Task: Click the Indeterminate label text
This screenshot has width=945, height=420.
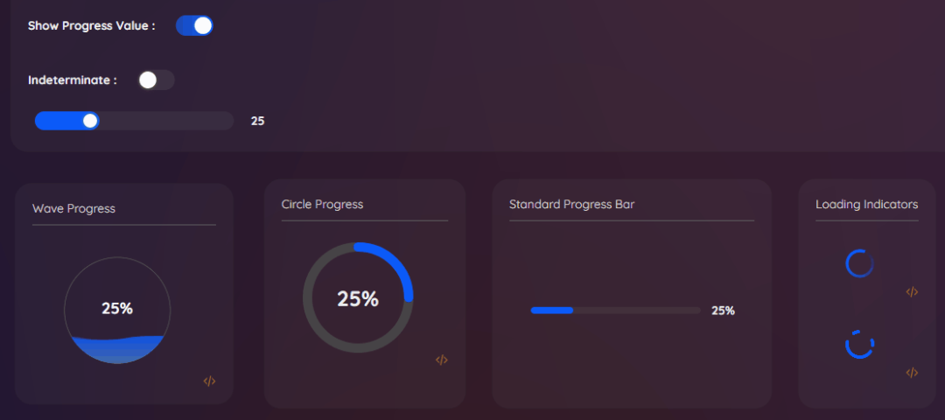Action: coord(72,80)
